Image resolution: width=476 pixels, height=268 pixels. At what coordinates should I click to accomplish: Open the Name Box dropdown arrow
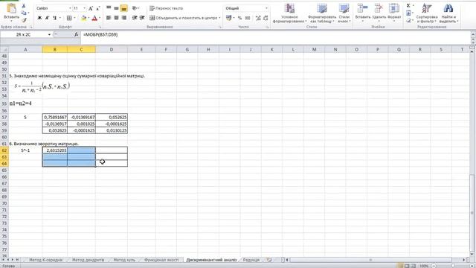pyautogui.click(x=49, y=35)
